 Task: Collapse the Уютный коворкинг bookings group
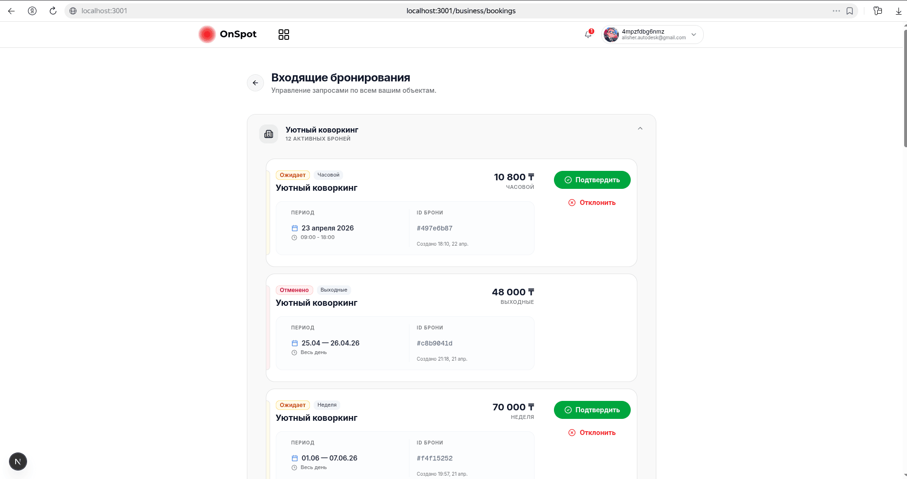640,128
